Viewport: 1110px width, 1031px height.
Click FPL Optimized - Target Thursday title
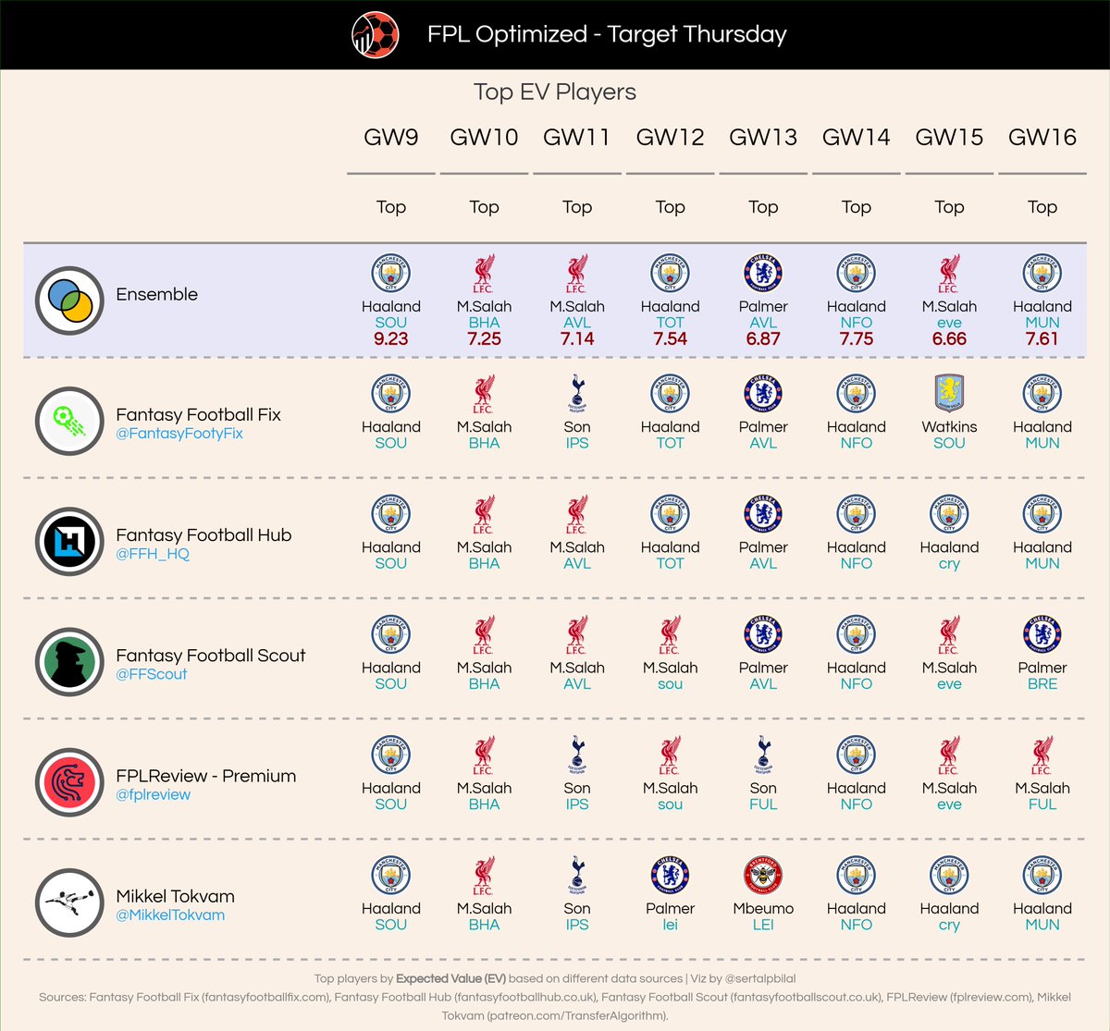607,35
